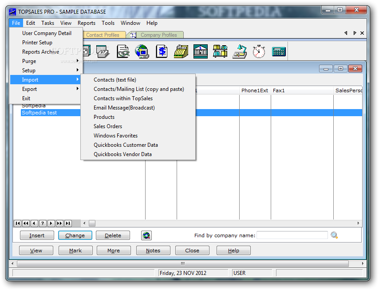Open the View menu
Image resolution: width=379 pixels, height=290 pixels.
(x=66, y=23)
